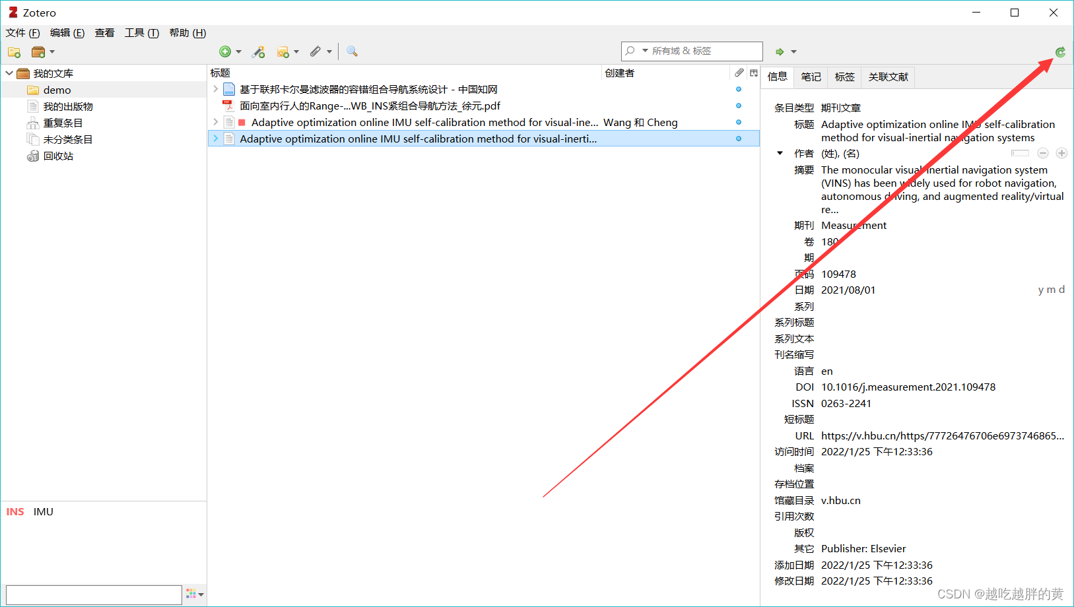Click the Publisher: Elsevier extra field

coord(863,548)
